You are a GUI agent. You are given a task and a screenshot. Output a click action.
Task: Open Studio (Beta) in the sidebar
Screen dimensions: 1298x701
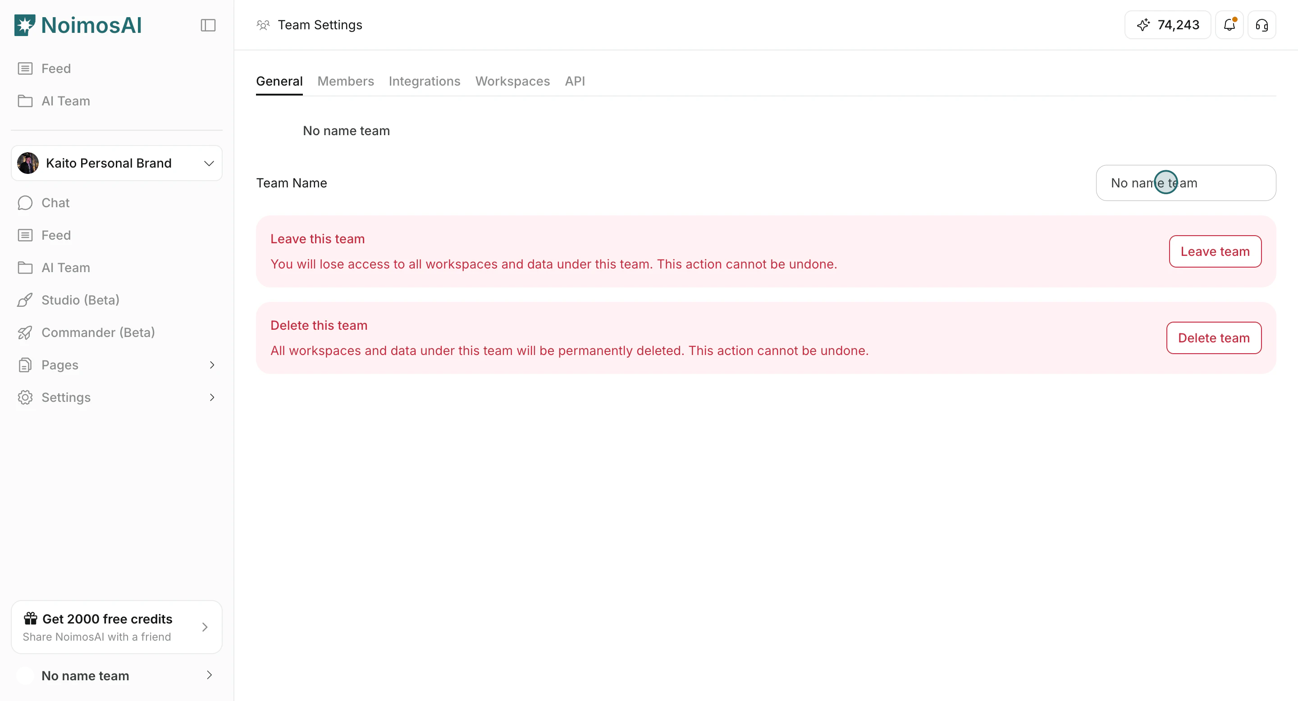point(80,300)
